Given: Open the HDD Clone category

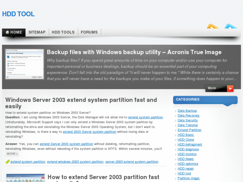Looking at the screenshot, I should pyautogui.click(x=186, y=140).
